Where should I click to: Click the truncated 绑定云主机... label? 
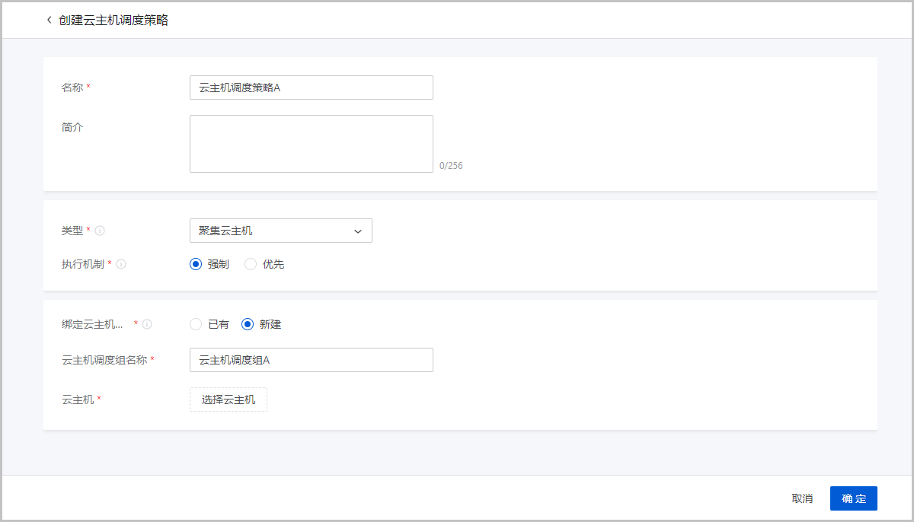(x=92, y=324)
